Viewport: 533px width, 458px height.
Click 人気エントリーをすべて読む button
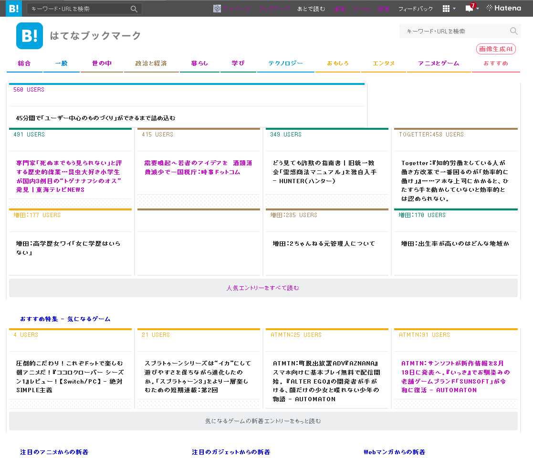(263, 288)
